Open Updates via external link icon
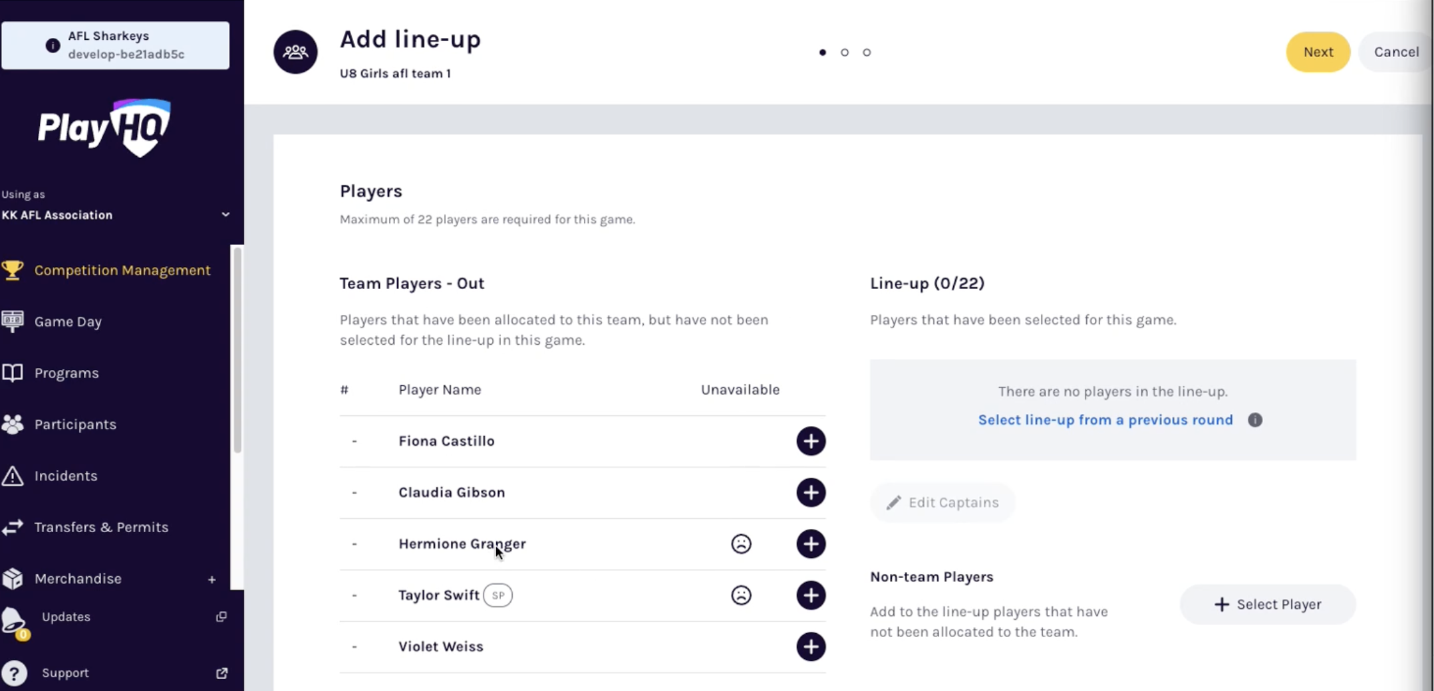Viewport: 1434px width, 691px height. 221,617
